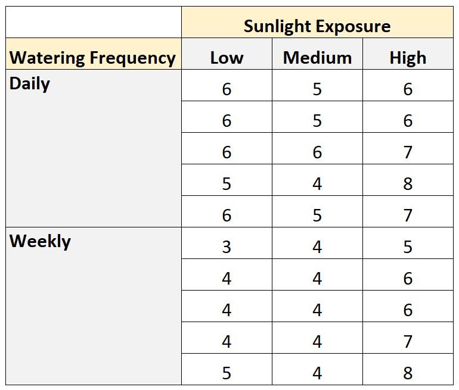Select the last Weekly High value 8
The height and width of the screenshot is (390, 459).
coord(408,369)
